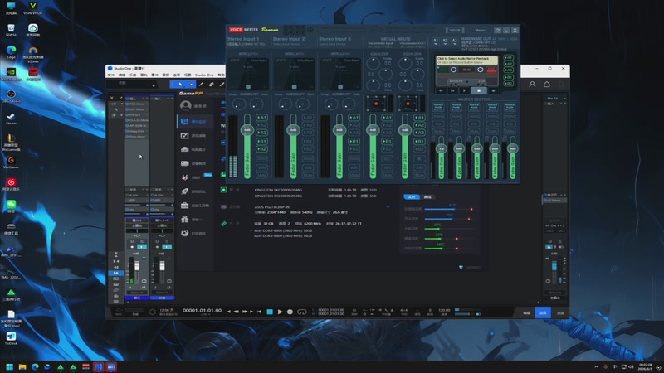The width and height of the screenshot is (664, 373).
Task: Toggle A2 routing on Voicemeeter AUX virtual input
Action: click(419, 125)
